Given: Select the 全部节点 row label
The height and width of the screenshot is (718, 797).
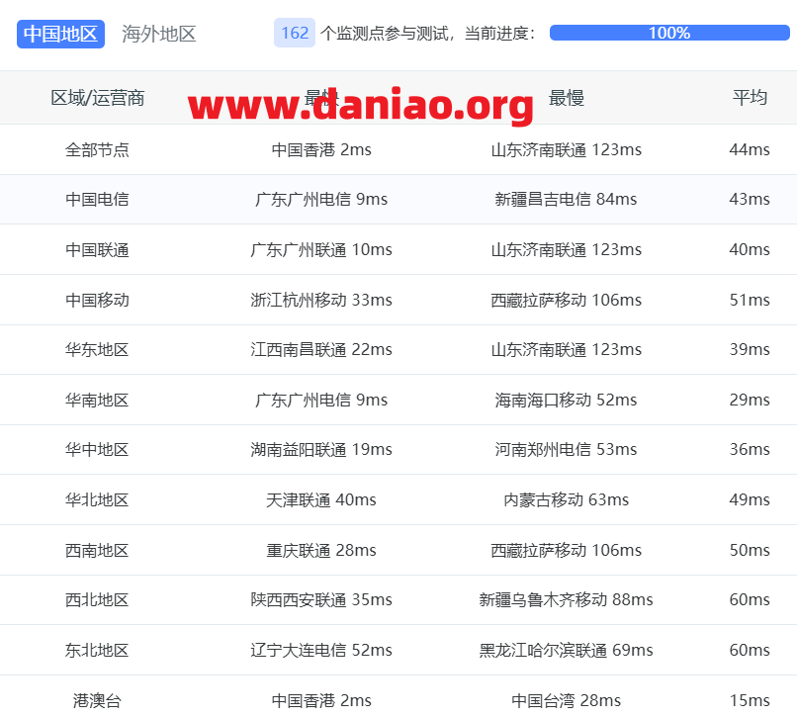Looking at the screenshot, I should (x=97, y=150).
